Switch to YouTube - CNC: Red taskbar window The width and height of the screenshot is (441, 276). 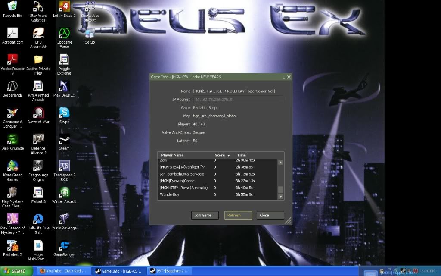[63, 271]
